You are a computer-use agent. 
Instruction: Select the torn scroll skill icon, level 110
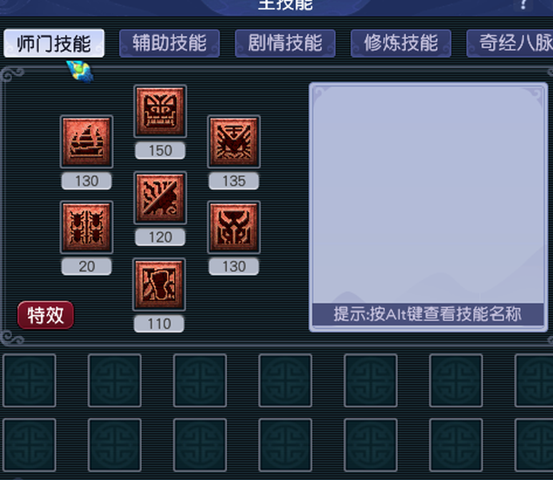click(159, 284)
